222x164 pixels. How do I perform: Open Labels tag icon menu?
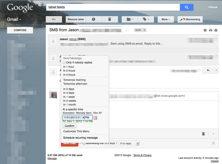146,19
